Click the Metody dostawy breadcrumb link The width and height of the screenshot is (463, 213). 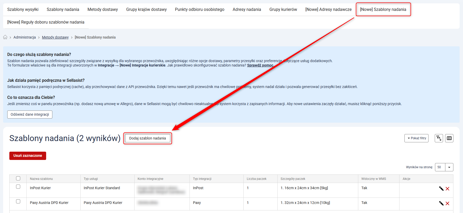pyautogui.click(x=55, y=37)
